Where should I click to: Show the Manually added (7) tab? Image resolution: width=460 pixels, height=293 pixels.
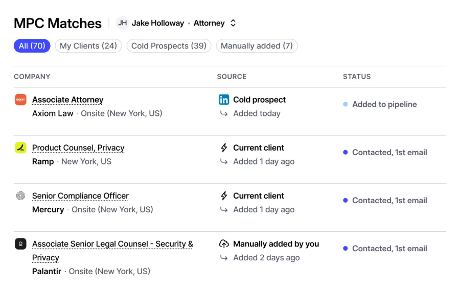pyautogui.click(x=257, y=46)
